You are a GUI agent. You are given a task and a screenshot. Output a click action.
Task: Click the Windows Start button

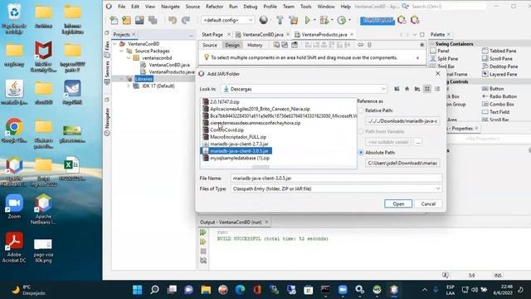click(138, 290)
